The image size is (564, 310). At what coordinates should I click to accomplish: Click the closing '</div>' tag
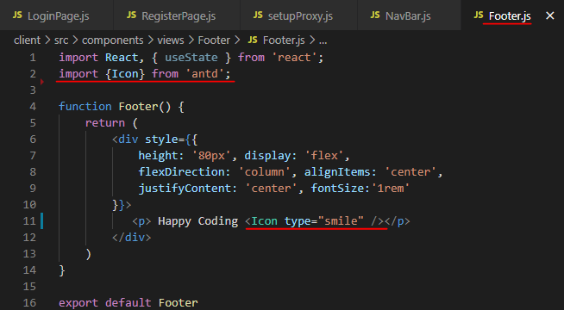132,237
